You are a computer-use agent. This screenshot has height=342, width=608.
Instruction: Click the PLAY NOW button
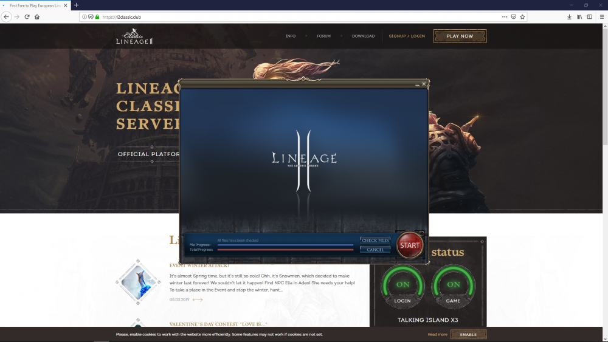coord(460,36)
